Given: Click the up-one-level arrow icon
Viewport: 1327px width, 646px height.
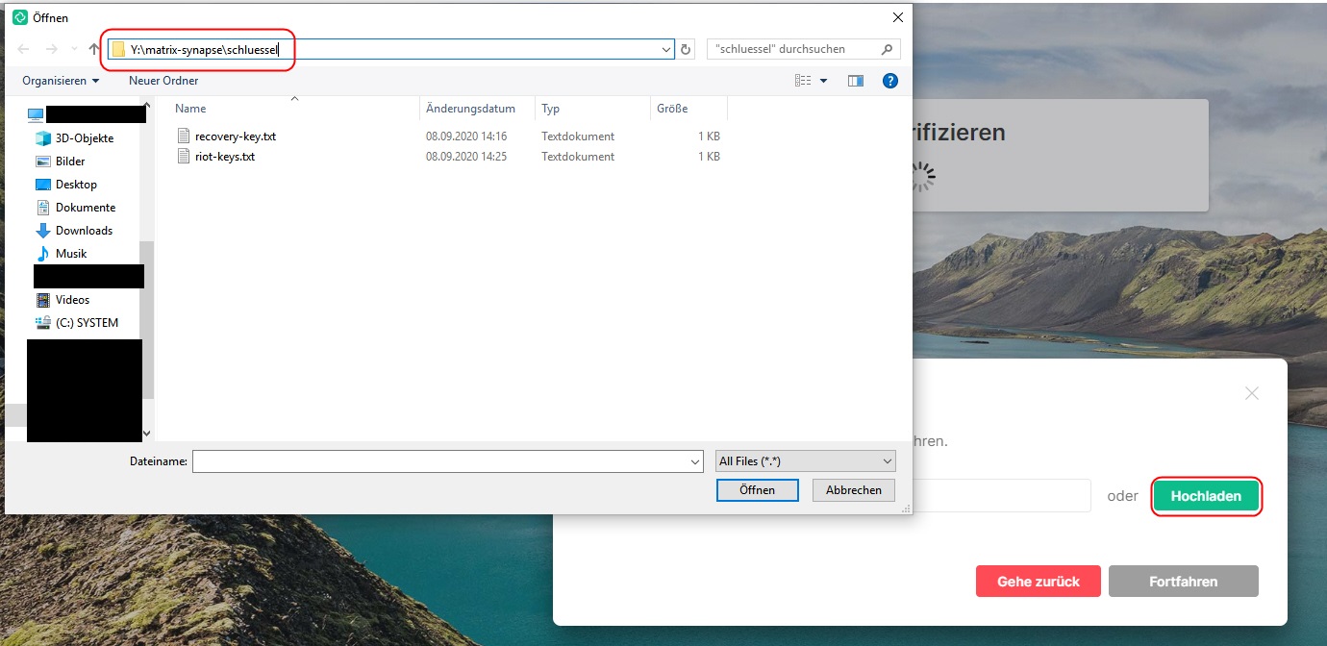Looking at the screenshot, I should click(94, 49).
